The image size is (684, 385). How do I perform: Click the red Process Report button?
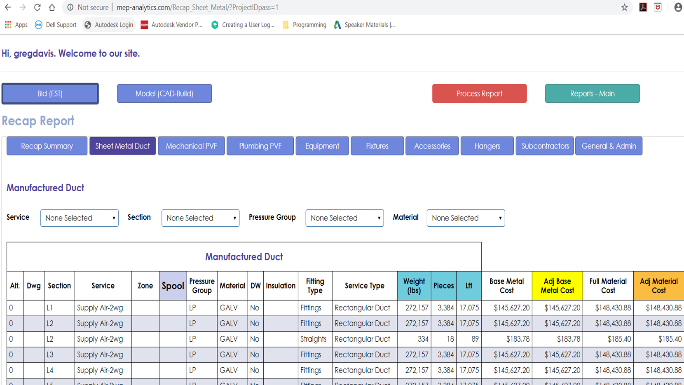(x=479, y=94)
